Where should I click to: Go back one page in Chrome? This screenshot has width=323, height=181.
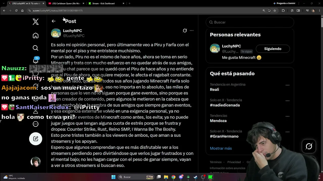click(4, 11)
